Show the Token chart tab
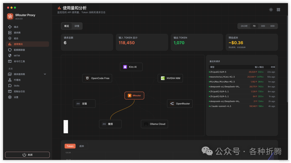This screenshot has width=291, height=163. point(70,146)
